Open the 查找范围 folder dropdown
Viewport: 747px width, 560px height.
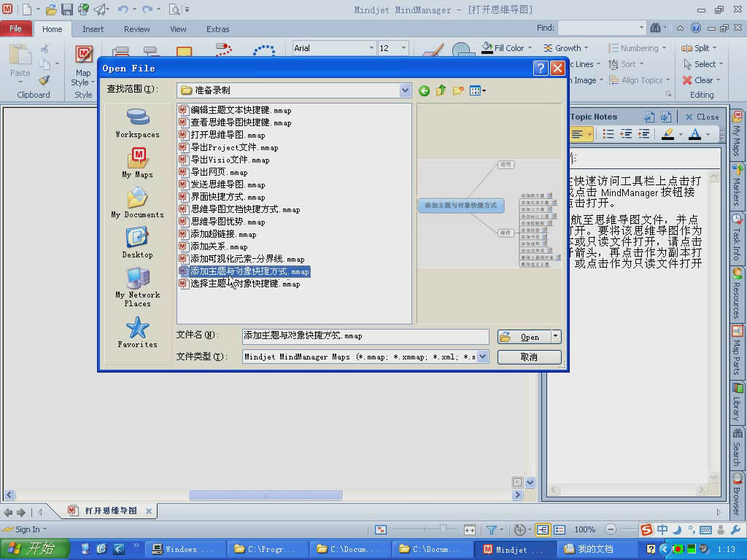[404, 90]
